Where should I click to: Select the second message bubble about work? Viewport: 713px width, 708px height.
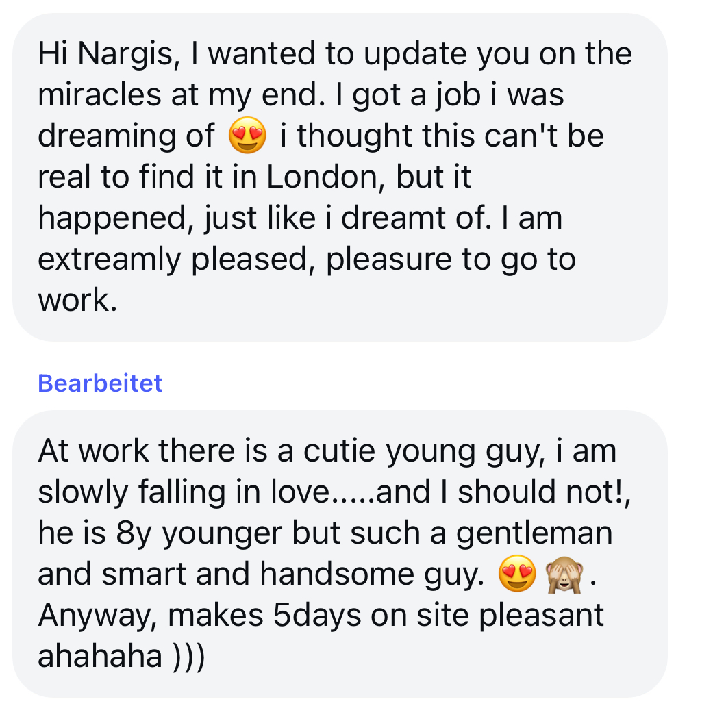[x=340, y=554]
